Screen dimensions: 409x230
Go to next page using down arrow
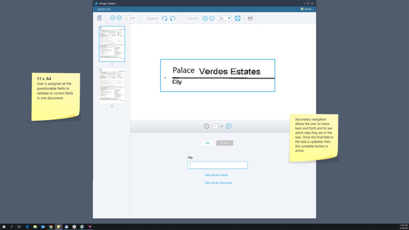point(119,18)
